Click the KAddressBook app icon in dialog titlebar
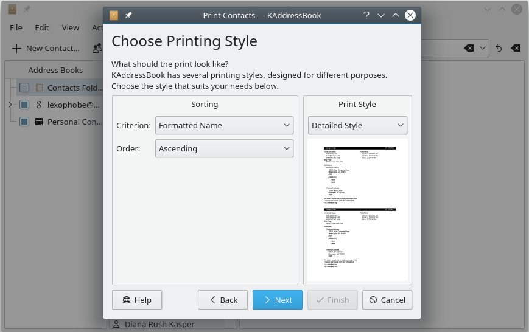The image size is (529, 332). point(114,15)
